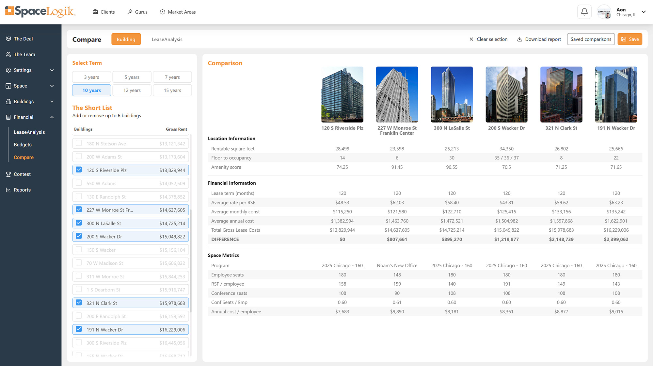
Task: Open The Deal handshake icon
Action: pos(8,39)
